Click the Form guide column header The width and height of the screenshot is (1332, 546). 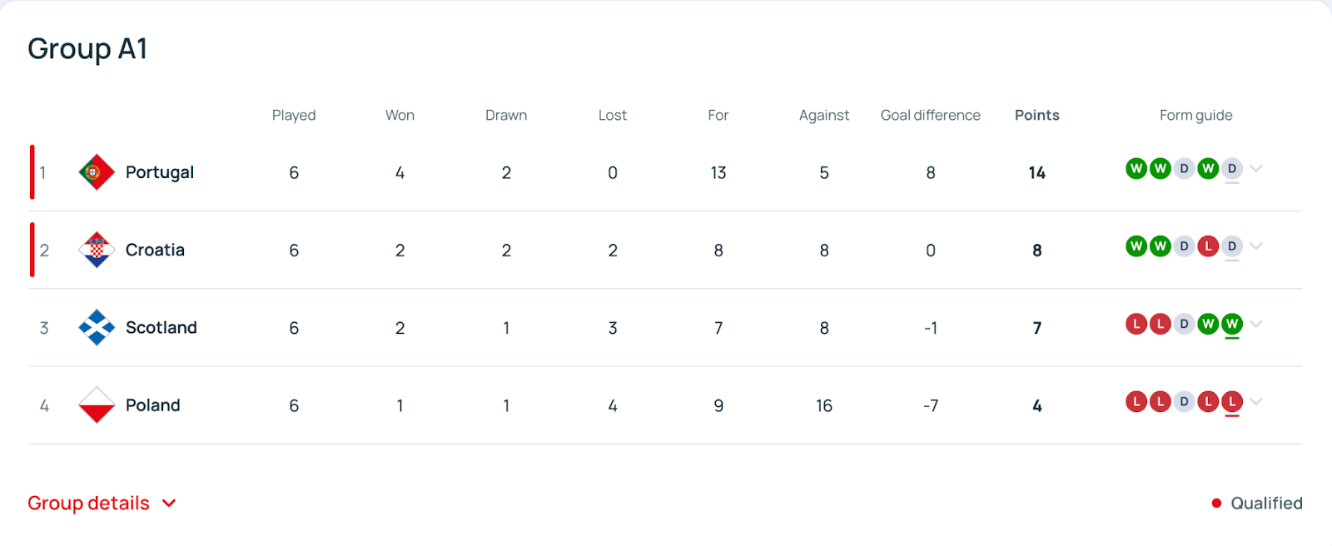coord(1195,115)
